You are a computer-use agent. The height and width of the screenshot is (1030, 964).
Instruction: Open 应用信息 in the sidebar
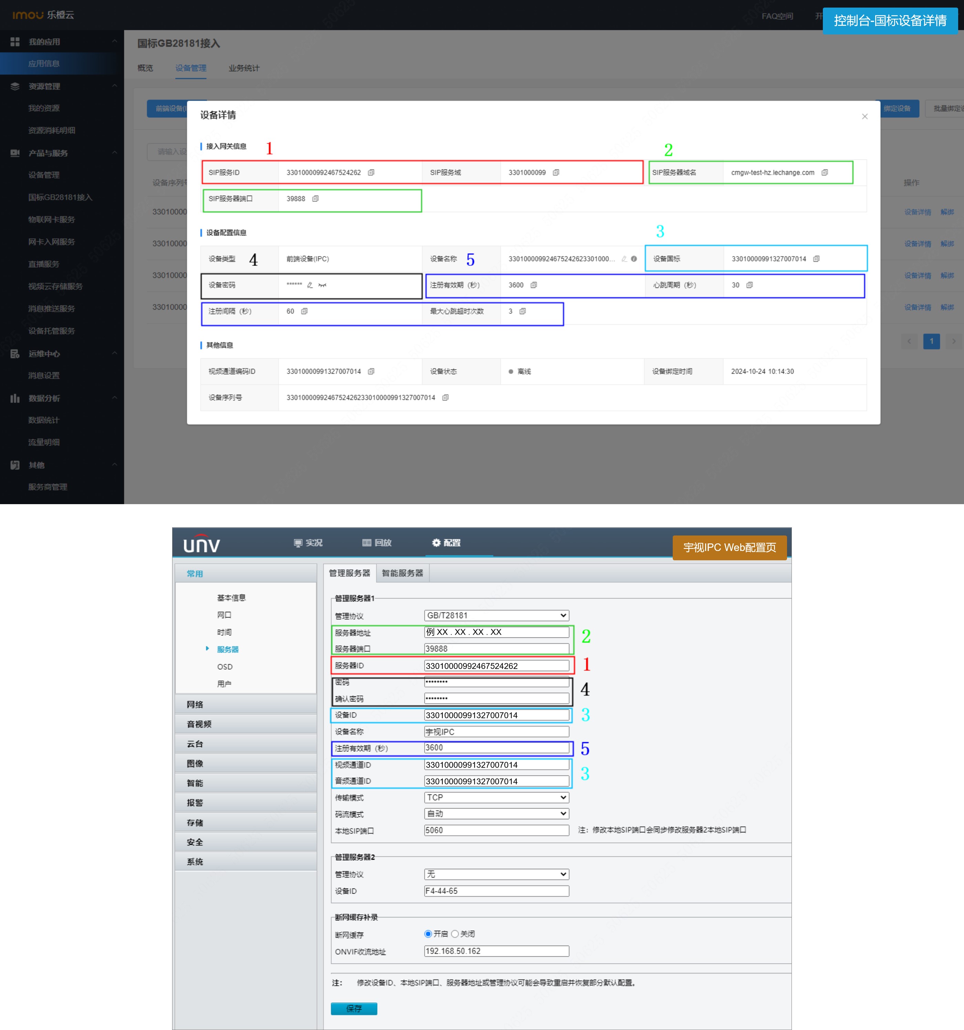click(44, 64)
